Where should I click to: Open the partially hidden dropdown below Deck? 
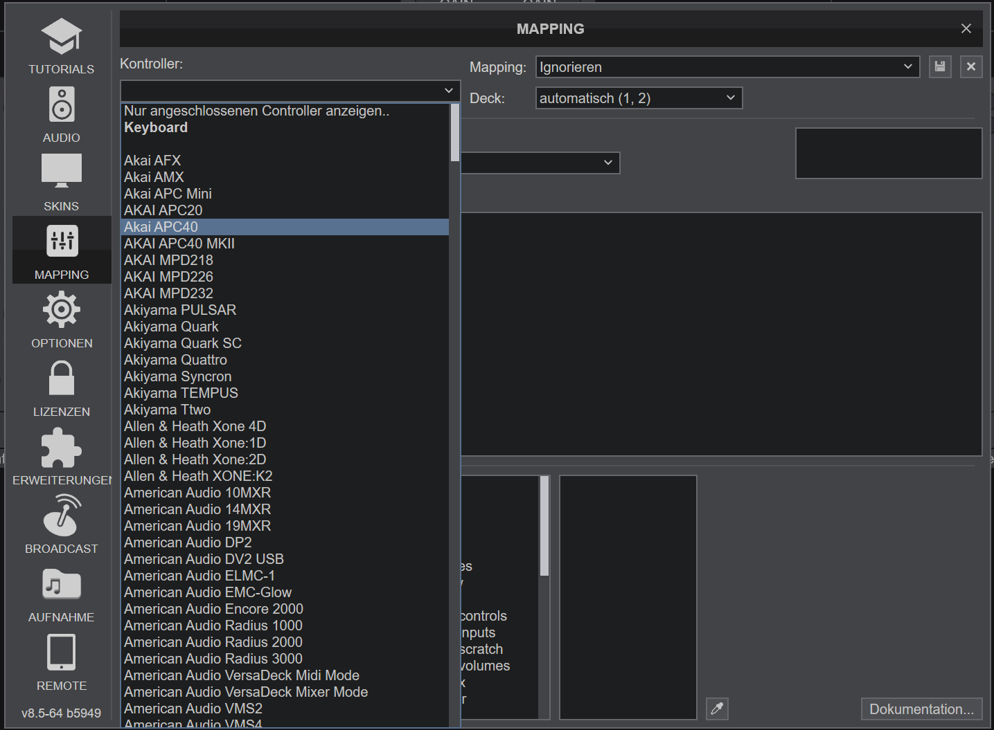540,163
